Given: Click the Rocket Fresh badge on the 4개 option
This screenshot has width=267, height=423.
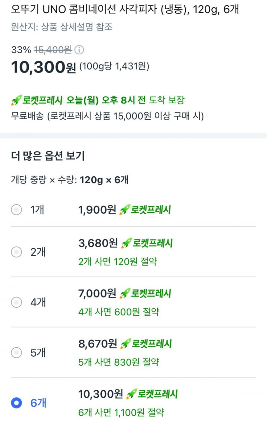Looking at the screenshot, I should point(145,293).
